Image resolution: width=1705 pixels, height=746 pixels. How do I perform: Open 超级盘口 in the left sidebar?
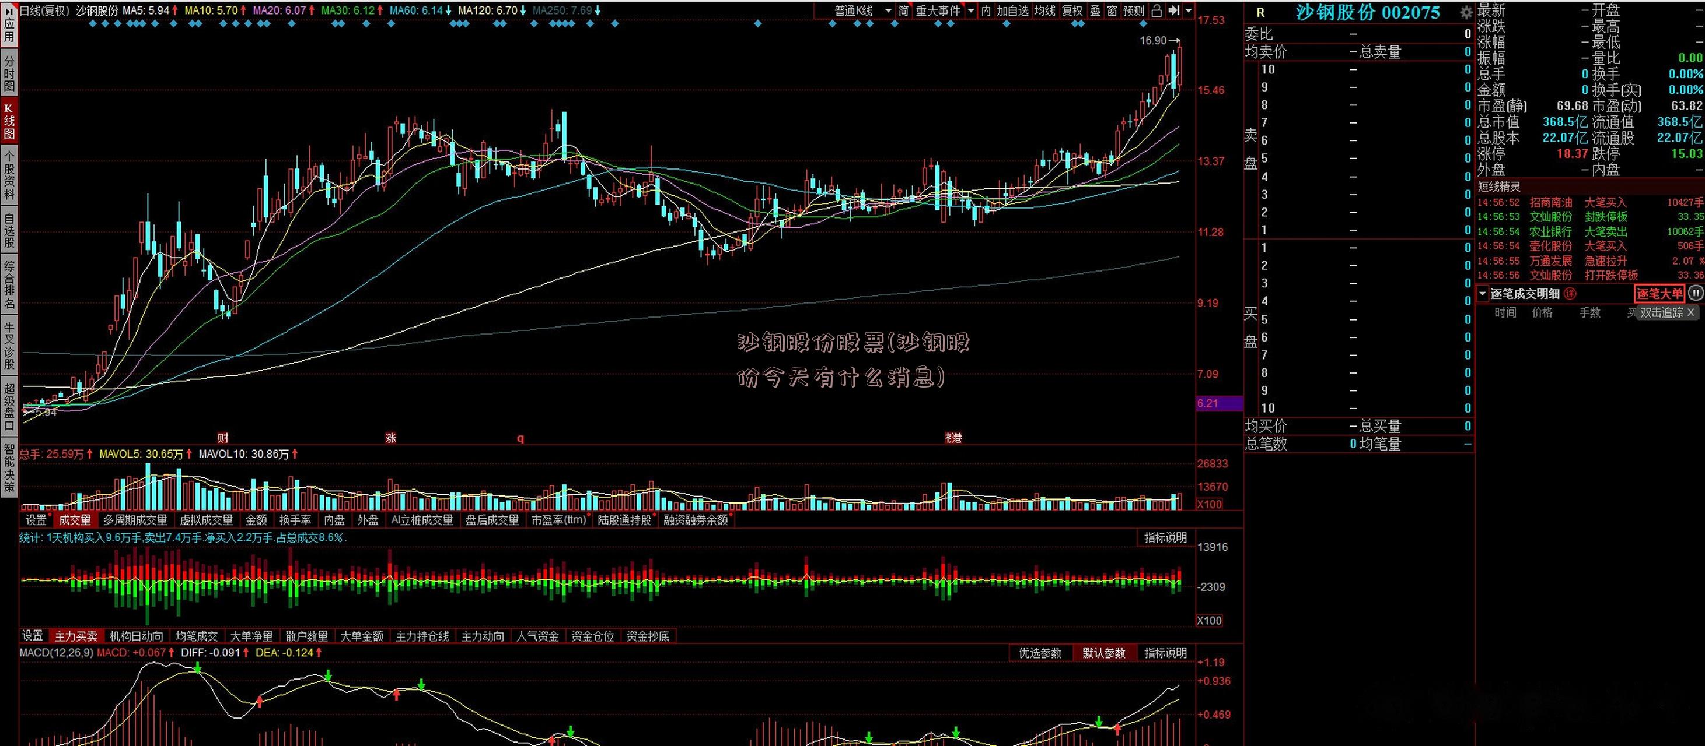pos(9,406)
